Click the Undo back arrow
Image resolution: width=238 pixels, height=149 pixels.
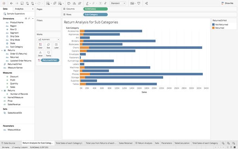coord(11,3)
